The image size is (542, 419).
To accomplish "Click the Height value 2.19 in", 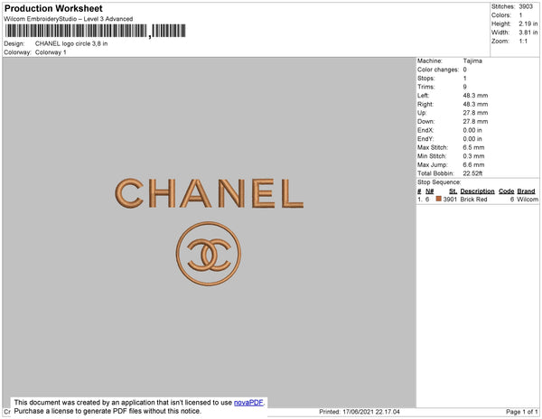I will [x=528, y=23].
